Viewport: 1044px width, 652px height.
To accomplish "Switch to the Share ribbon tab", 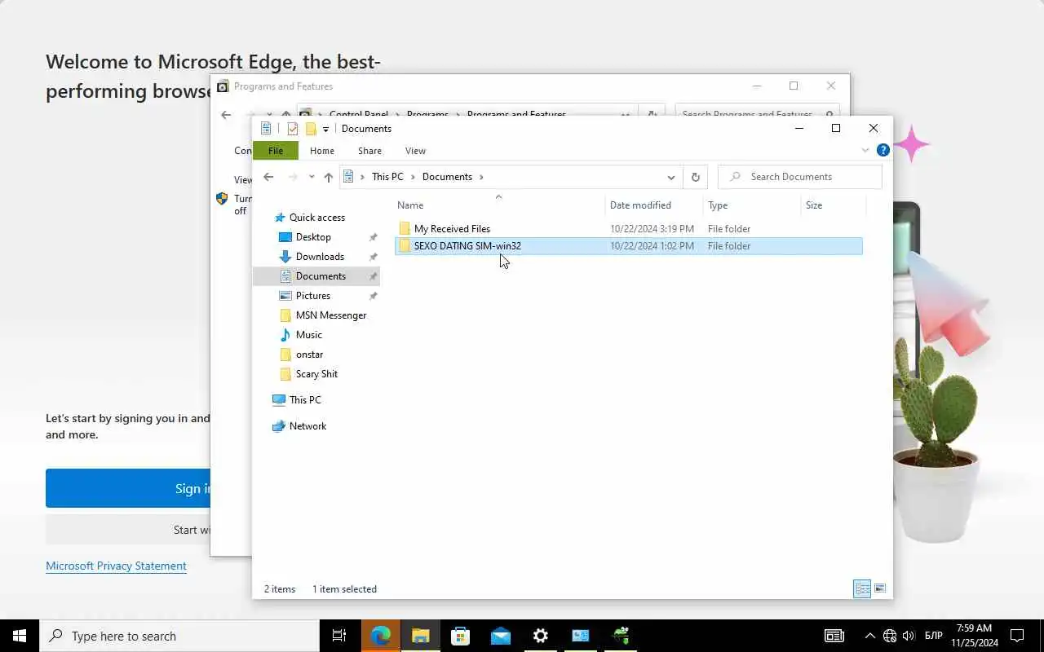I will [x=369, y=151].
